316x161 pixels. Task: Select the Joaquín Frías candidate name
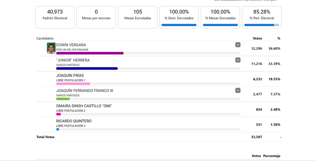70,76
